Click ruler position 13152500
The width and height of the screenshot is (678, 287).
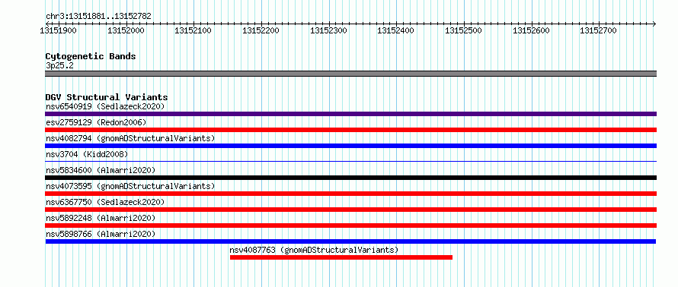coord(464,30)
